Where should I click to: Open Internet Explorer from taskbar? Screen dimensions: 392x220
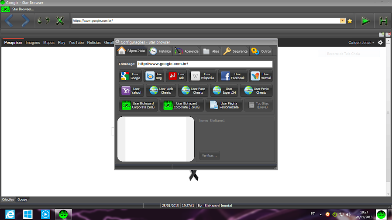[x=10, y=214]
